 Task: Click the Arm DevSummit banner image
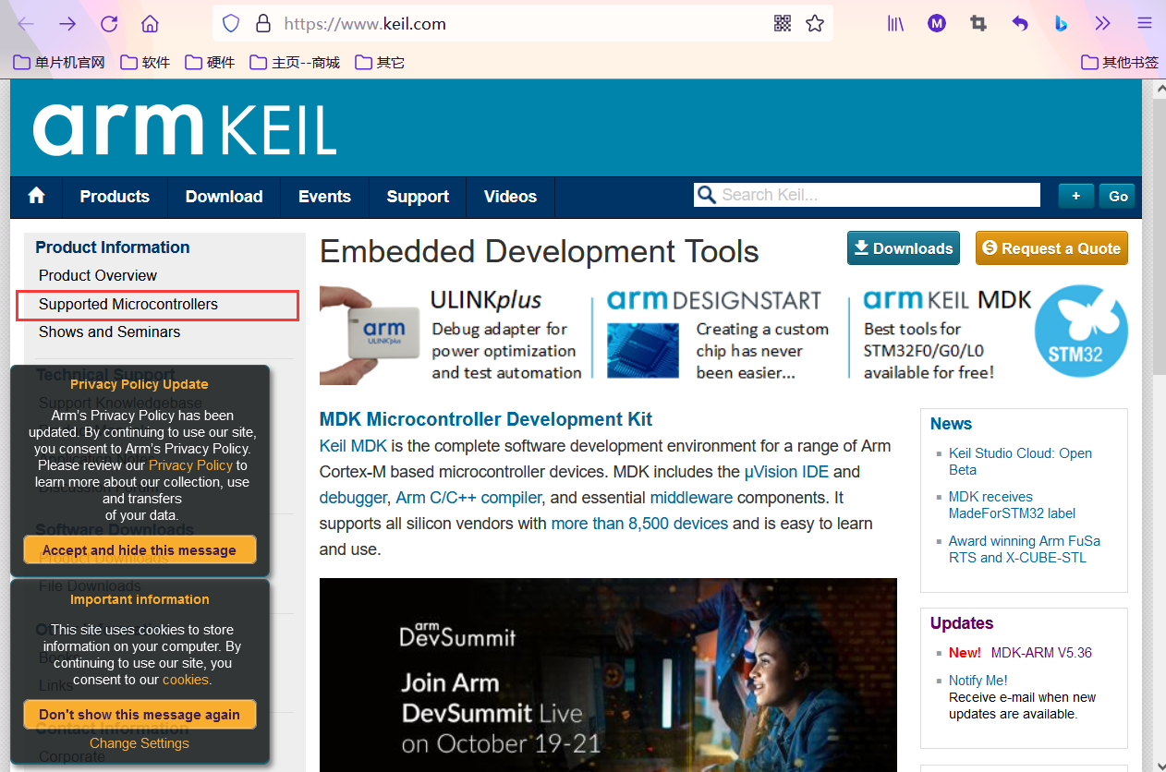tap(608, 675)
